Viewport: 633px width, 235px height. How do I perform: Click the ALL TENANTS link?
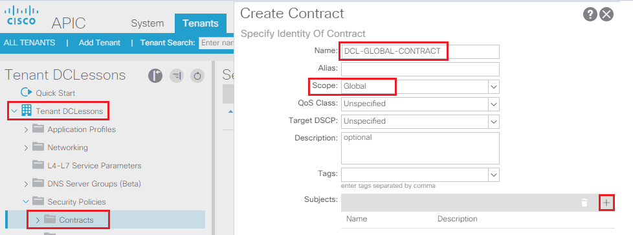30,43
